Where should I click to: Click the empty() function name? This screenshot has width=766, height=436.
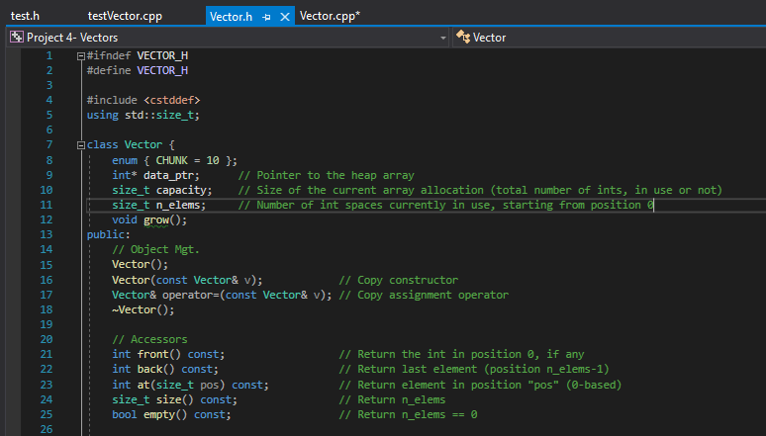coord(165,414)
